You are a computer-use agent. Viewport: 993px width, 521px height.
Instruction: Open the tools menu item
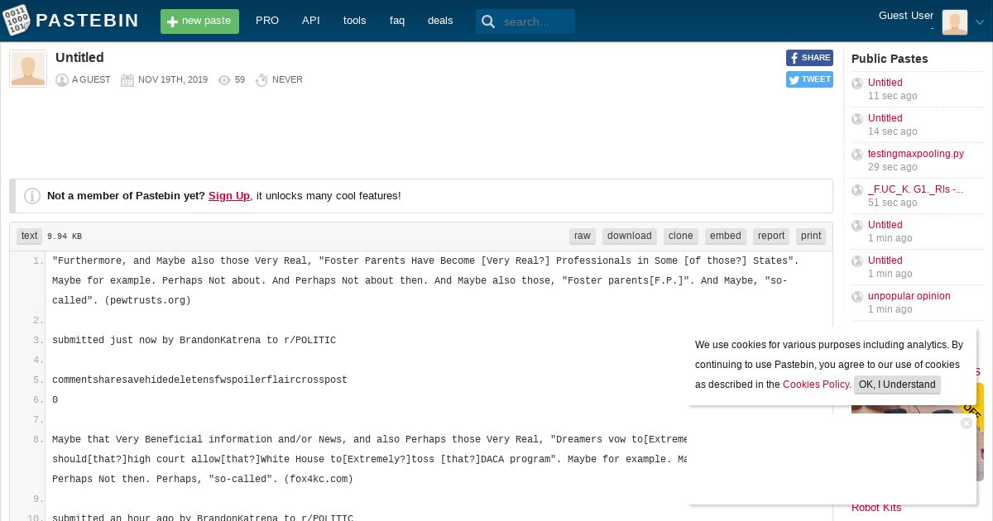354,21
